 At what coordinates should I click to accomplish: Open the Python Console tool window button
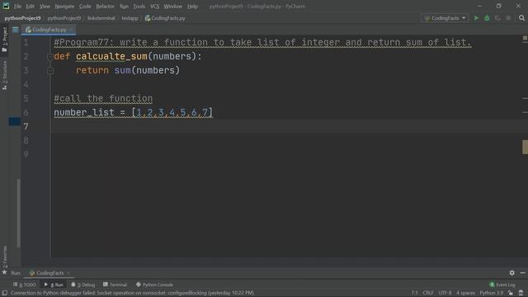(x=154, y=285)
